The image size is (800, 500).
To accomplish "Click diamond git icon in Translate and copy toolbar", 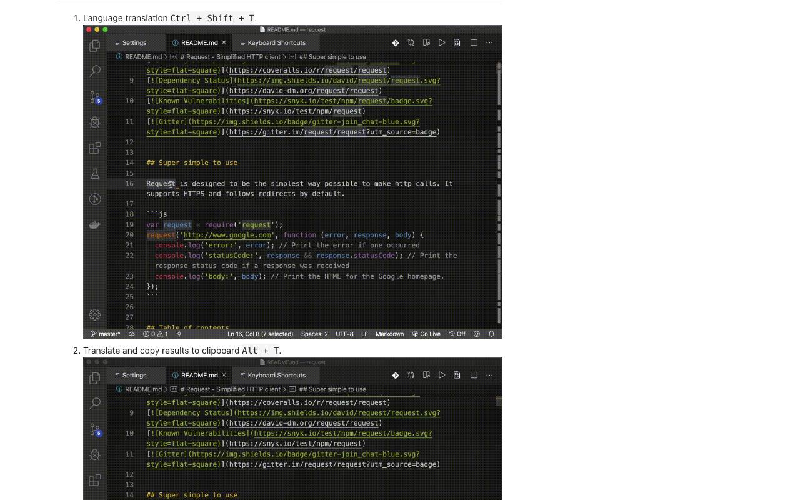I will click(396, 375).
